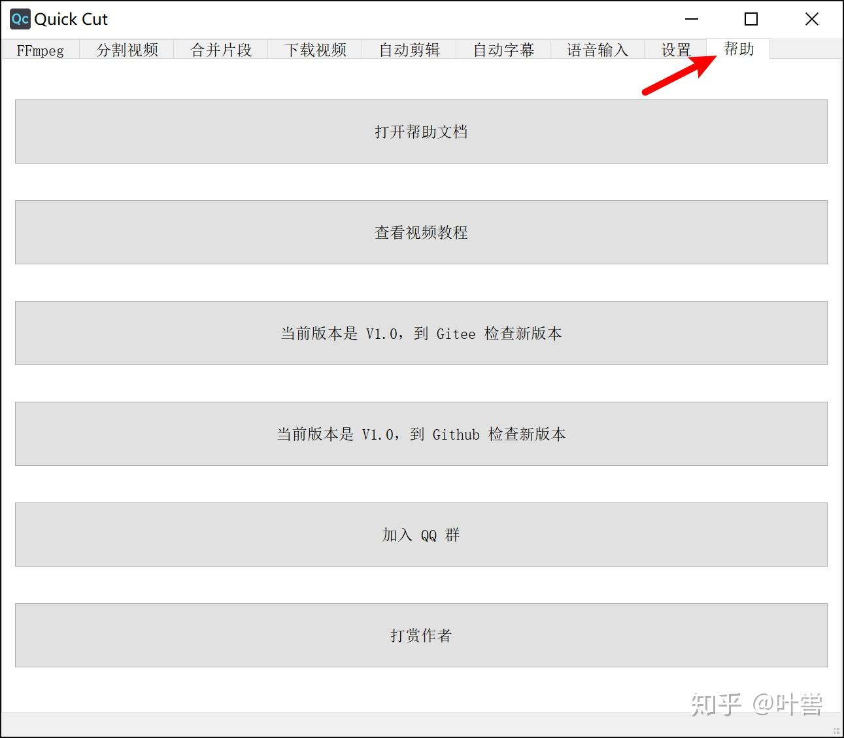Click the 打开帮助文档 button
The image size is (844, 738).
click(x=421, y=132)
